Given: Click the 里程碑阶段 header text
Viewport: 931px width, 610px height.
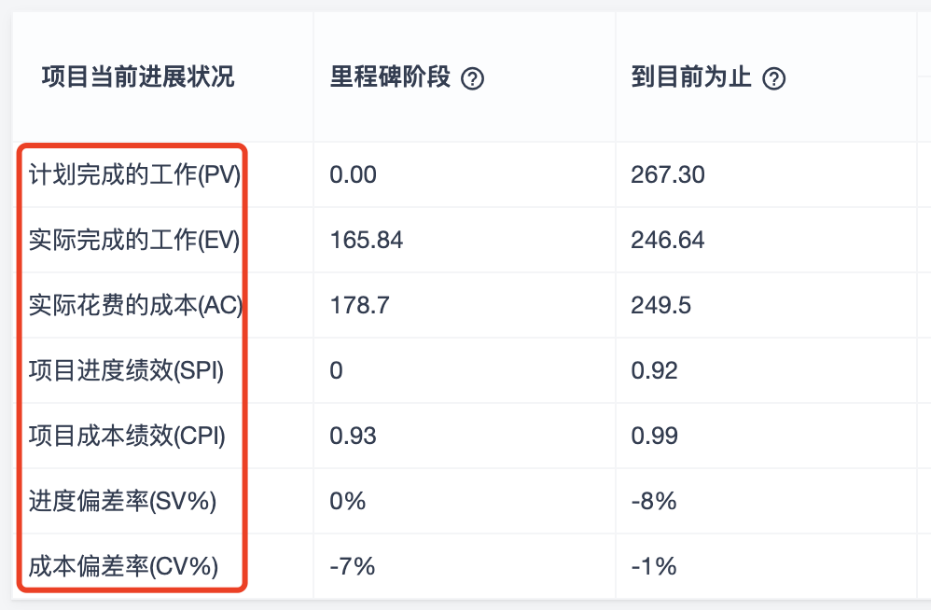Looking at the screenshot, I should click(390, 77).
